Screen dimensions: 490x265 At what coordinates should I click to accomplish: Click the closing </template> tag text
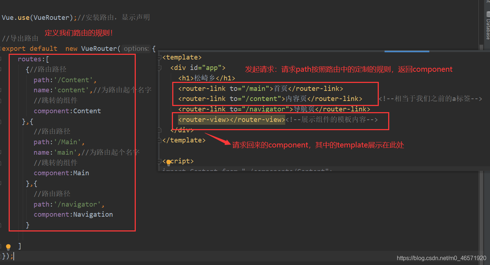pos(184,140)
